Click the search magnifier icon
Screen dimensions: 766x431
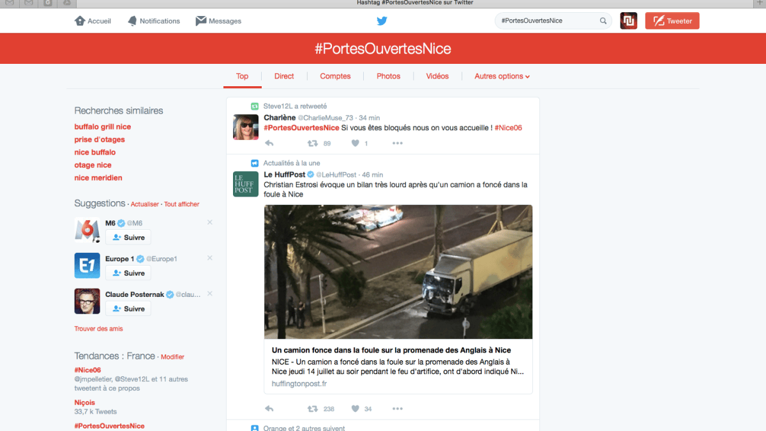coord(603,21)
